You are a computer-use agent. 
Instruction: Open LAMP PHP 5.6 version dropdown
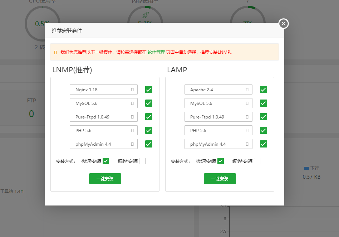(x=218, y=131)
